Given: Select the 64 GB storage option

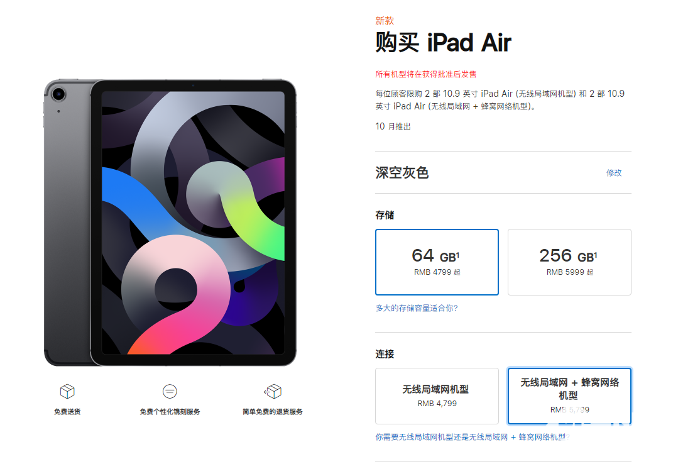Looking at the screenshot, I should 437,262.
